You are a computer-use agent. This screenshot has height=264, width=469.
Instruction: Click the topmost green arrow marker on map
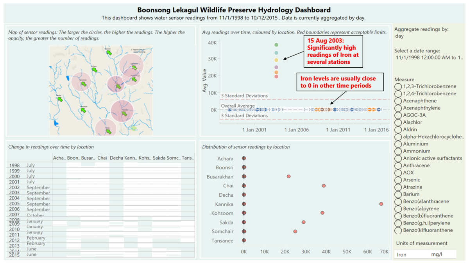tap(109, 52)
